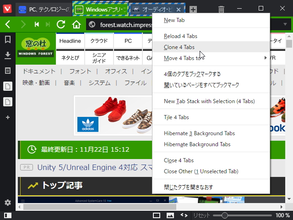This screenshot has width=293, height=220.
Task: Toggle the side panel visibility
Action: (8, 215)
